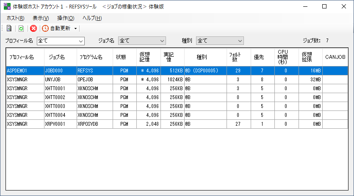Viewport: 354px width, 196px height.
Task: Click the 仮想拡張 column header
Action: coord(310,57)
